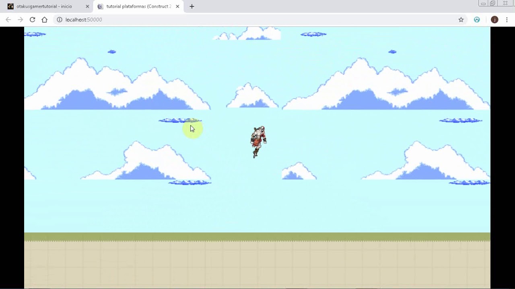Open the green browser extension icon
Screen dimensions: 515x289
477,20
